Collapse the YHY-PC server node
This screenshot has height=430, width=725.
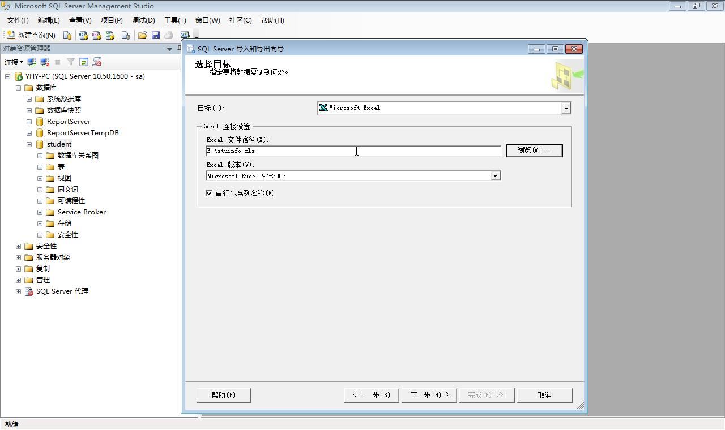tap(7, 76)
